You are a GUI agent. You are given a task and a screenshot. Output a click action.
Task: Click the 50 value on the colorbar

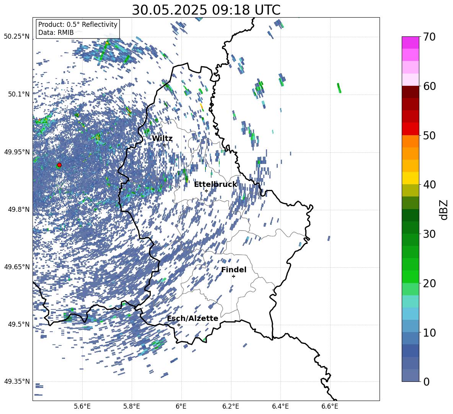[429, 135]
